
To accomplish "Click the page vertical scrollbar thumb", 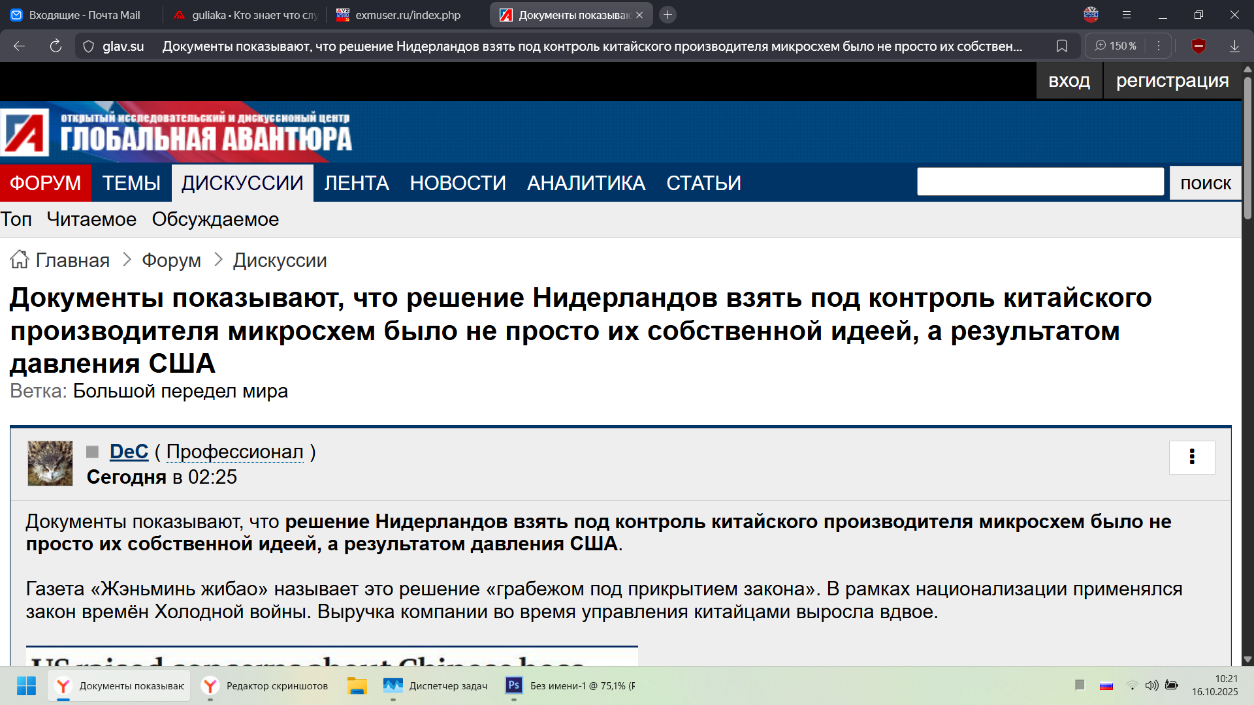I will click(x=1247, y=147).
